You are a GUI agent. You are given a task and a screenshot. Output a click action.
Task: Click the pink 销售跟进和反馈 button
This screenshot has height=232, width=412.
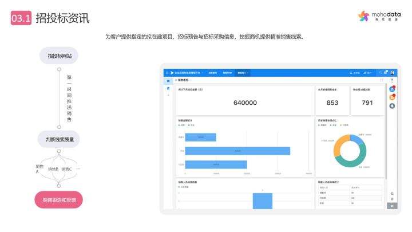pos(58,200)
